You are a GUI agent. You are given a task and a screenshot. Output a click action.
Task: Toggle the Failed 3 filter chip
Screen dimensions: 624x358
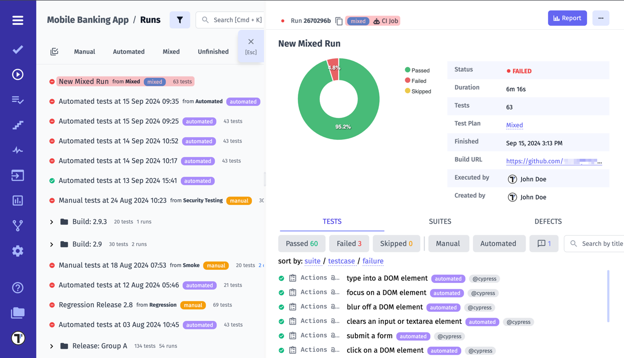tap(349, 243)
